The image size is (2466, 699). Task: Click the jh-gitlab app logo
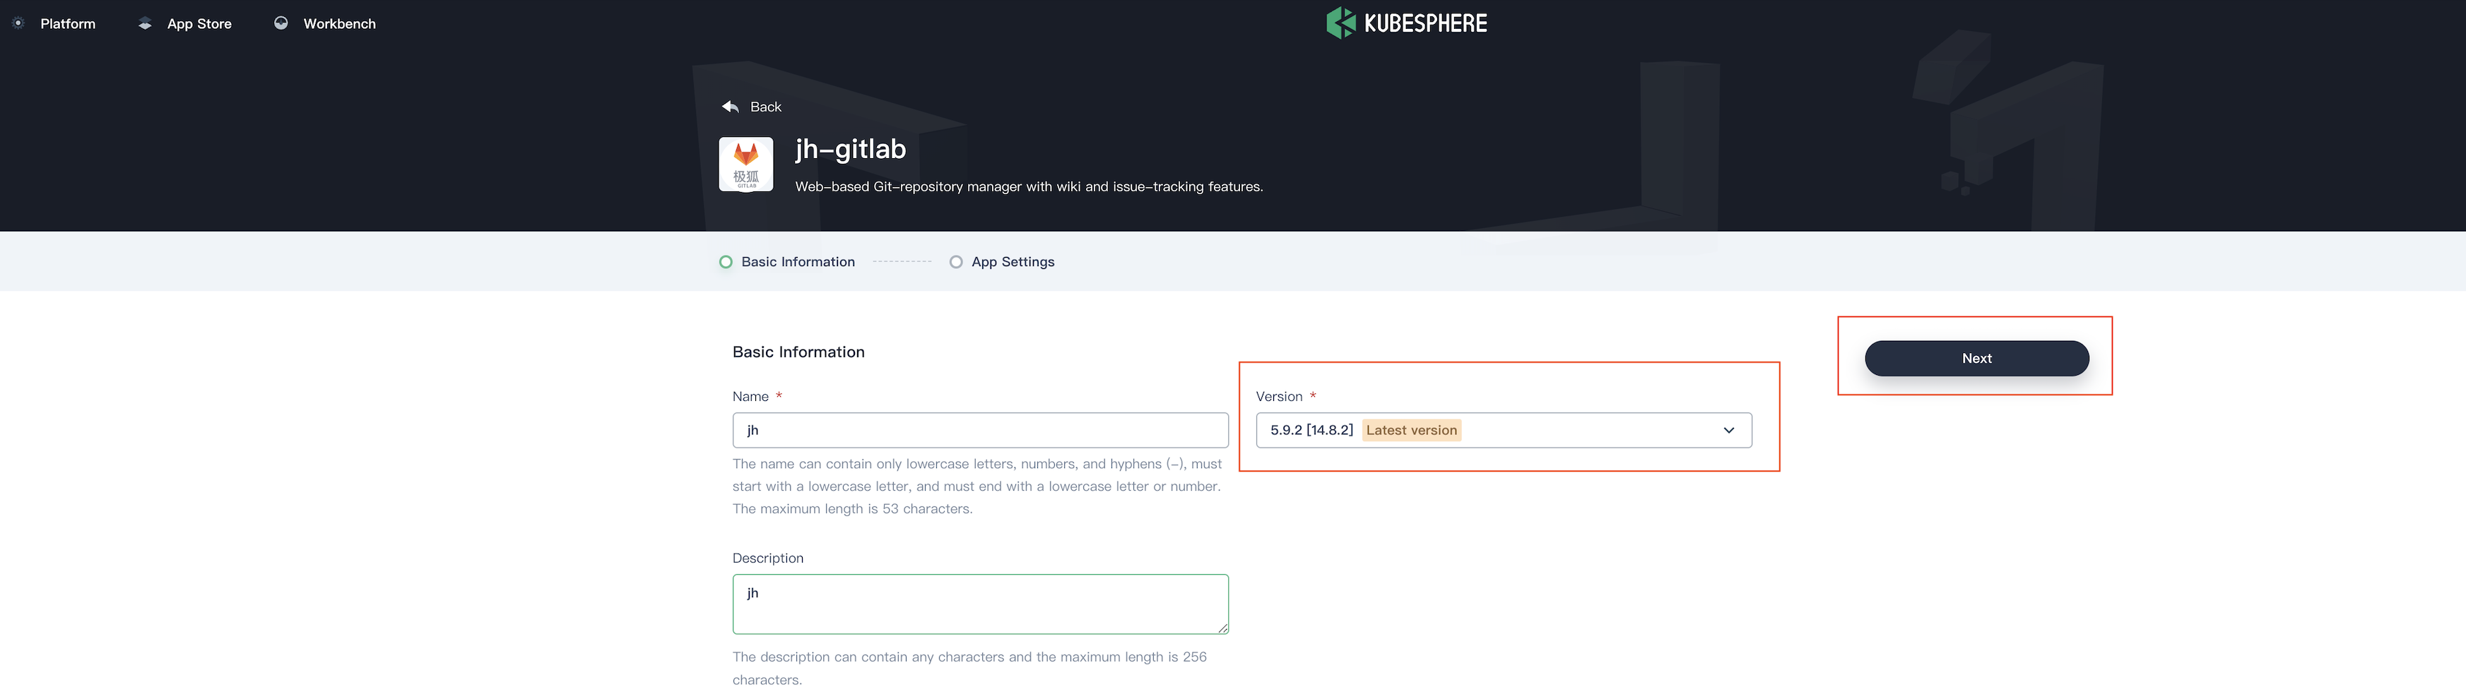pyautogui.click(x=745, y=164)
